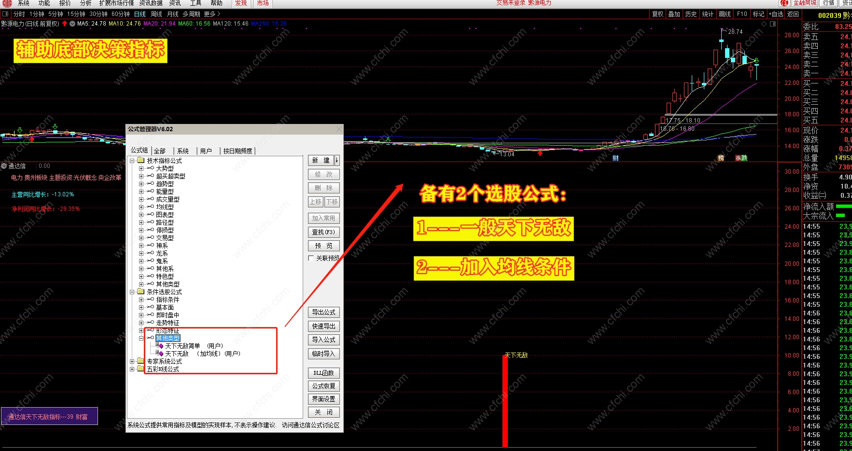Toggle the 关联预览 checkbox
Image resolution: width=852 pixels, height=451 pixels.
pos(311,258)
